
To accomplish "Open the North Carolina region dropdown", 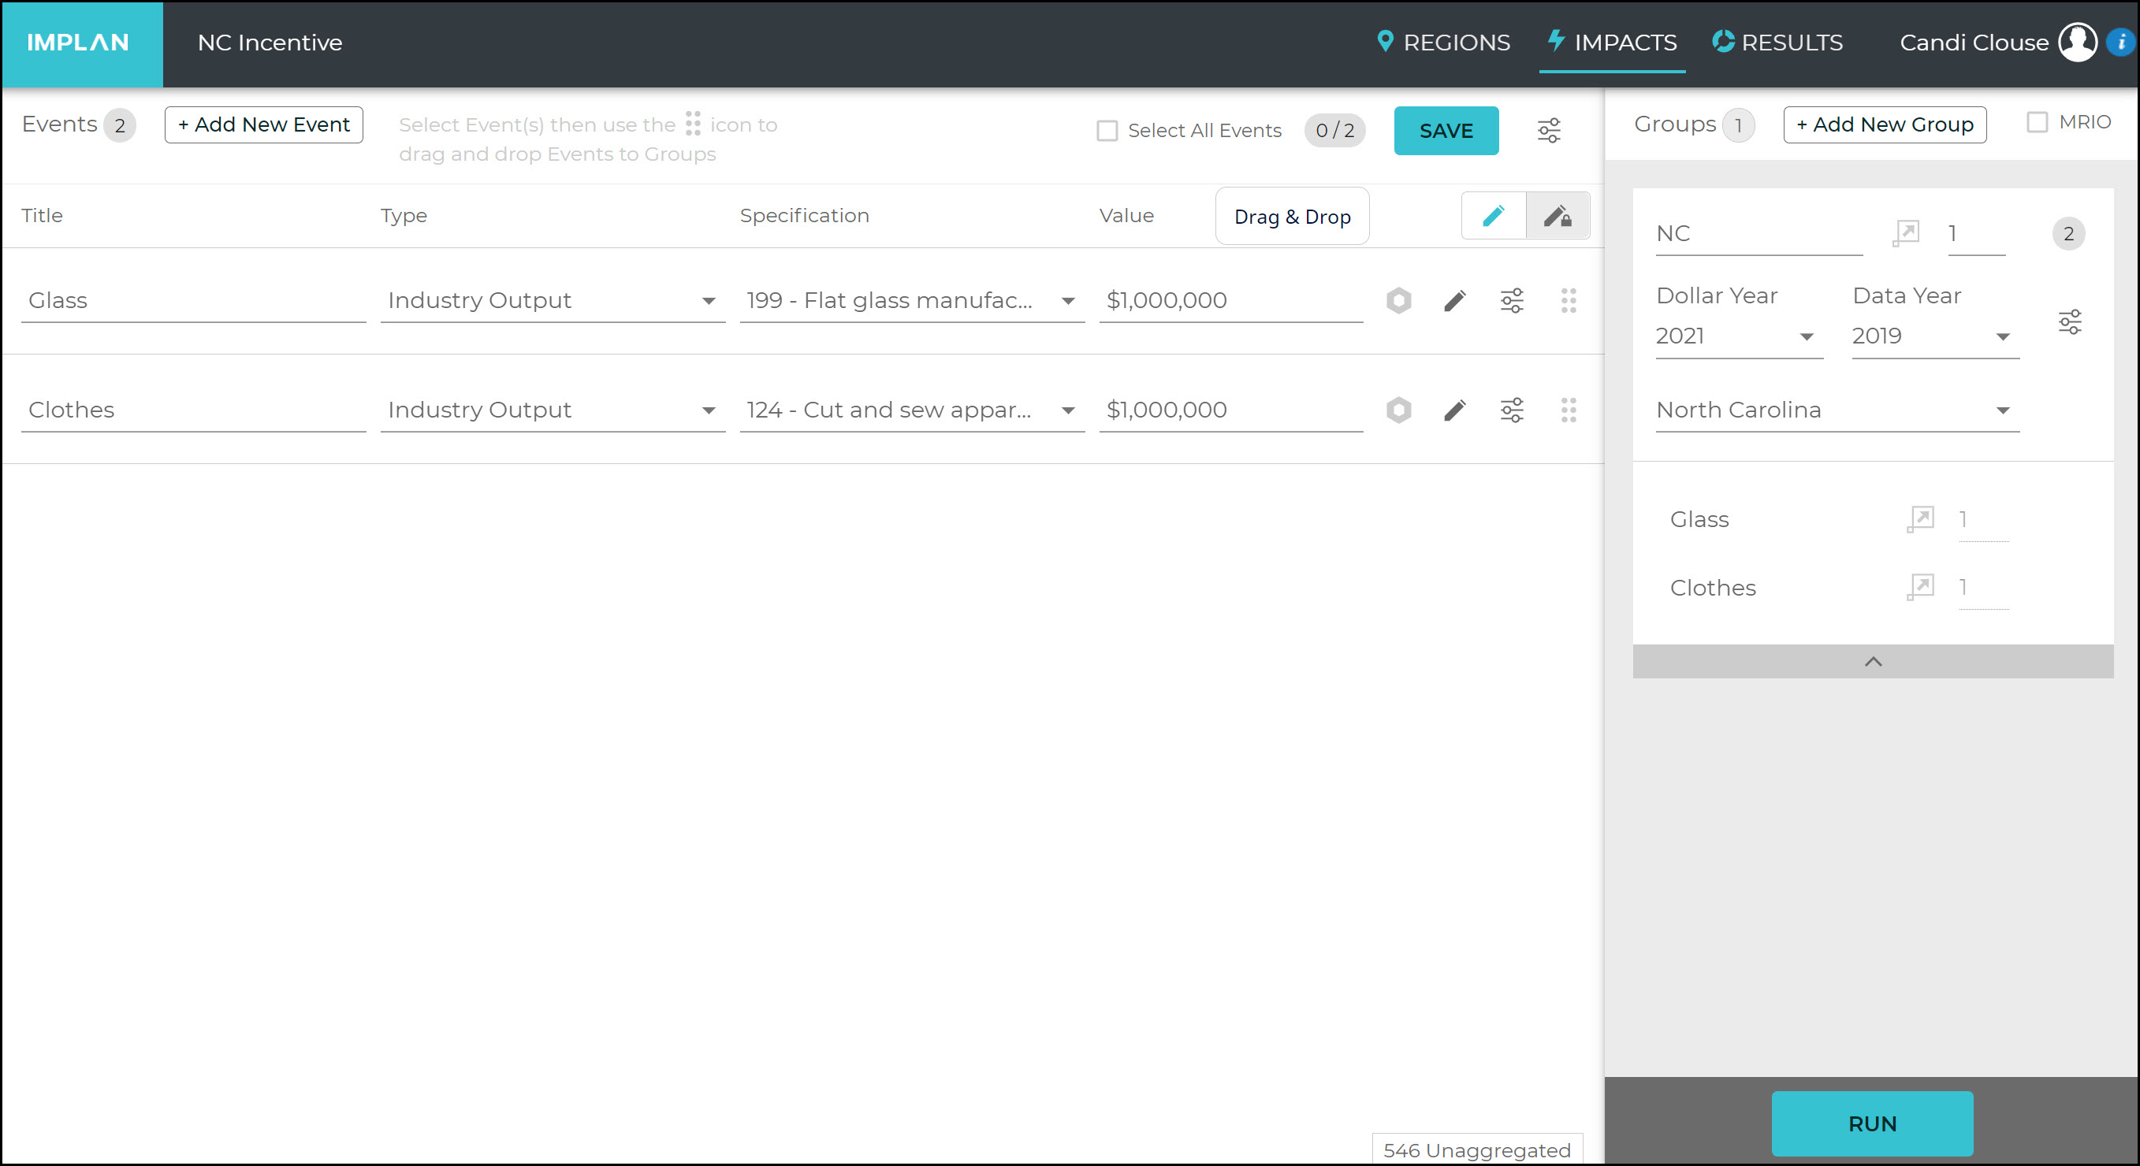I will [x=1837, y=410].
